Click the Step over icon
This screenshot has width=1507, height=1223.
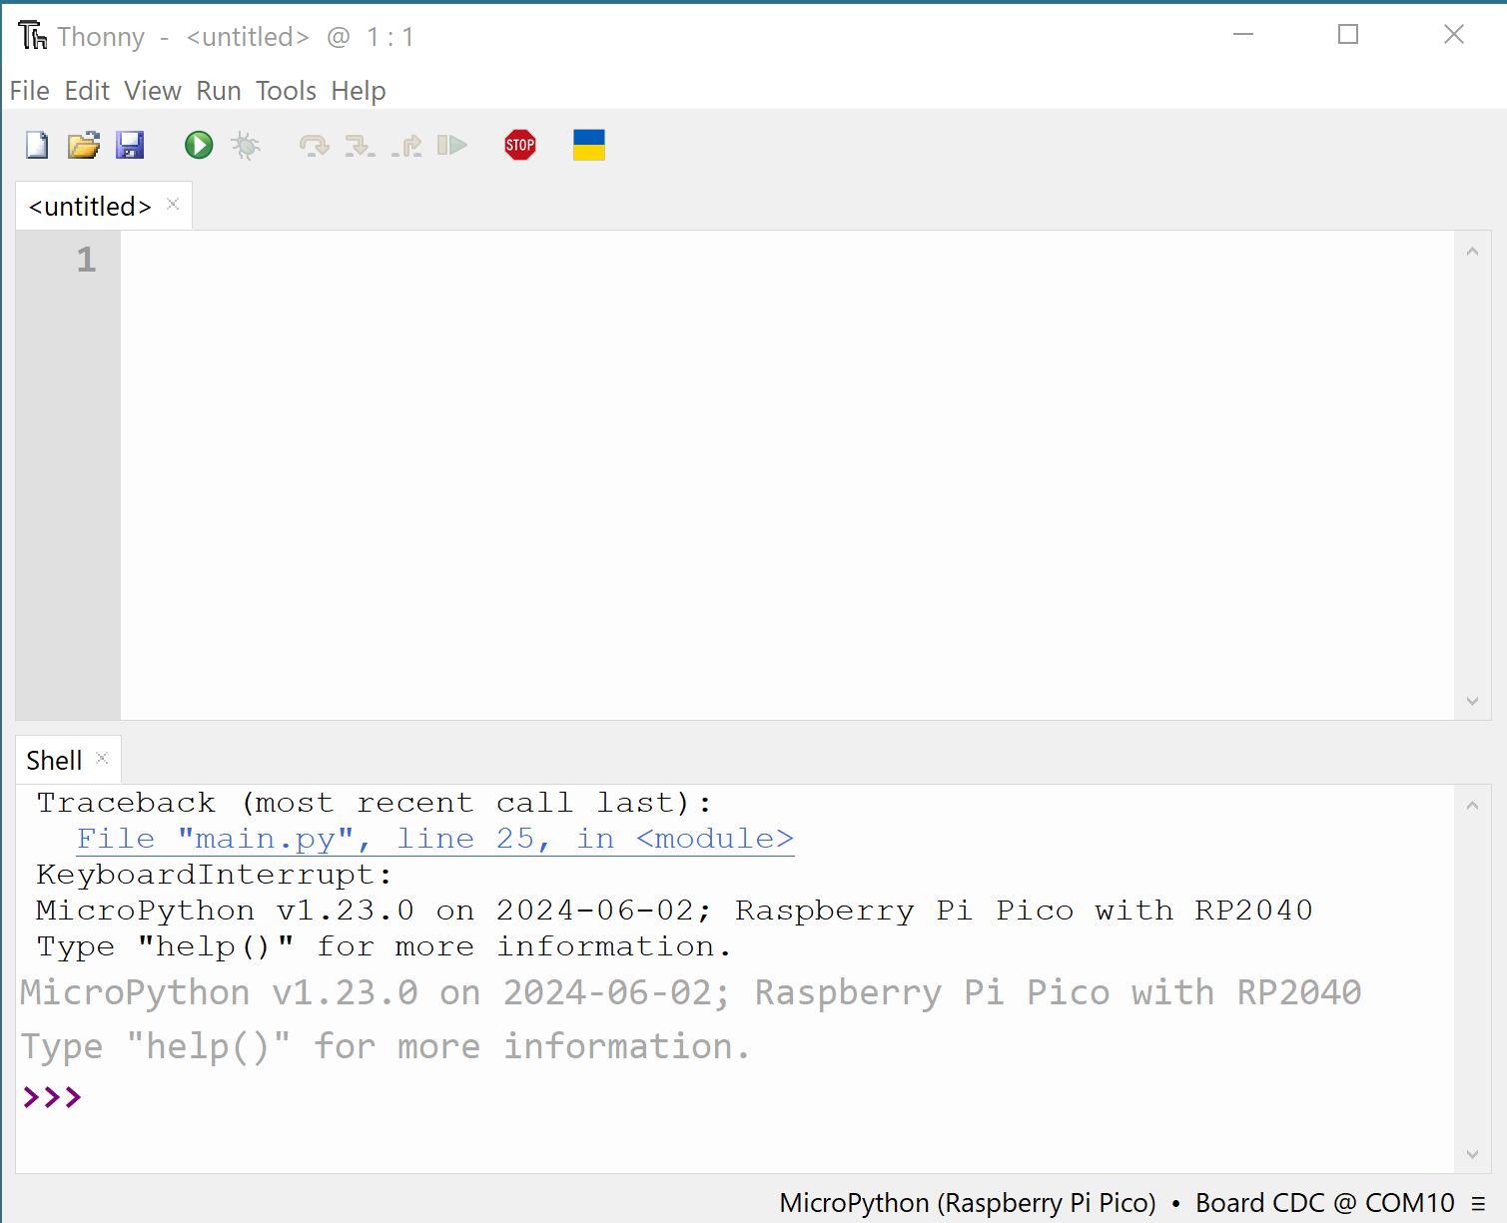coord(314,145)
